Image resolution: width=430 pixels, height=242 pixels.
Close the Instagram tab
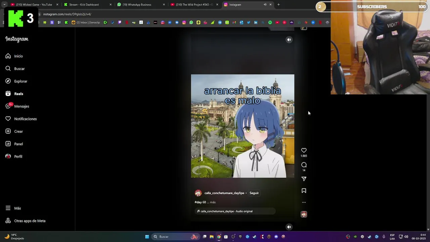click(x=270, y=5)
